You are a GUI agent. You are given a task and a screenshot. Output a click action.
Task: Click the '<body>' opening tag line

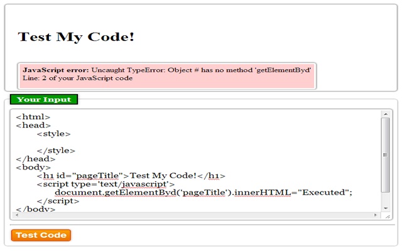coord(33,168)
